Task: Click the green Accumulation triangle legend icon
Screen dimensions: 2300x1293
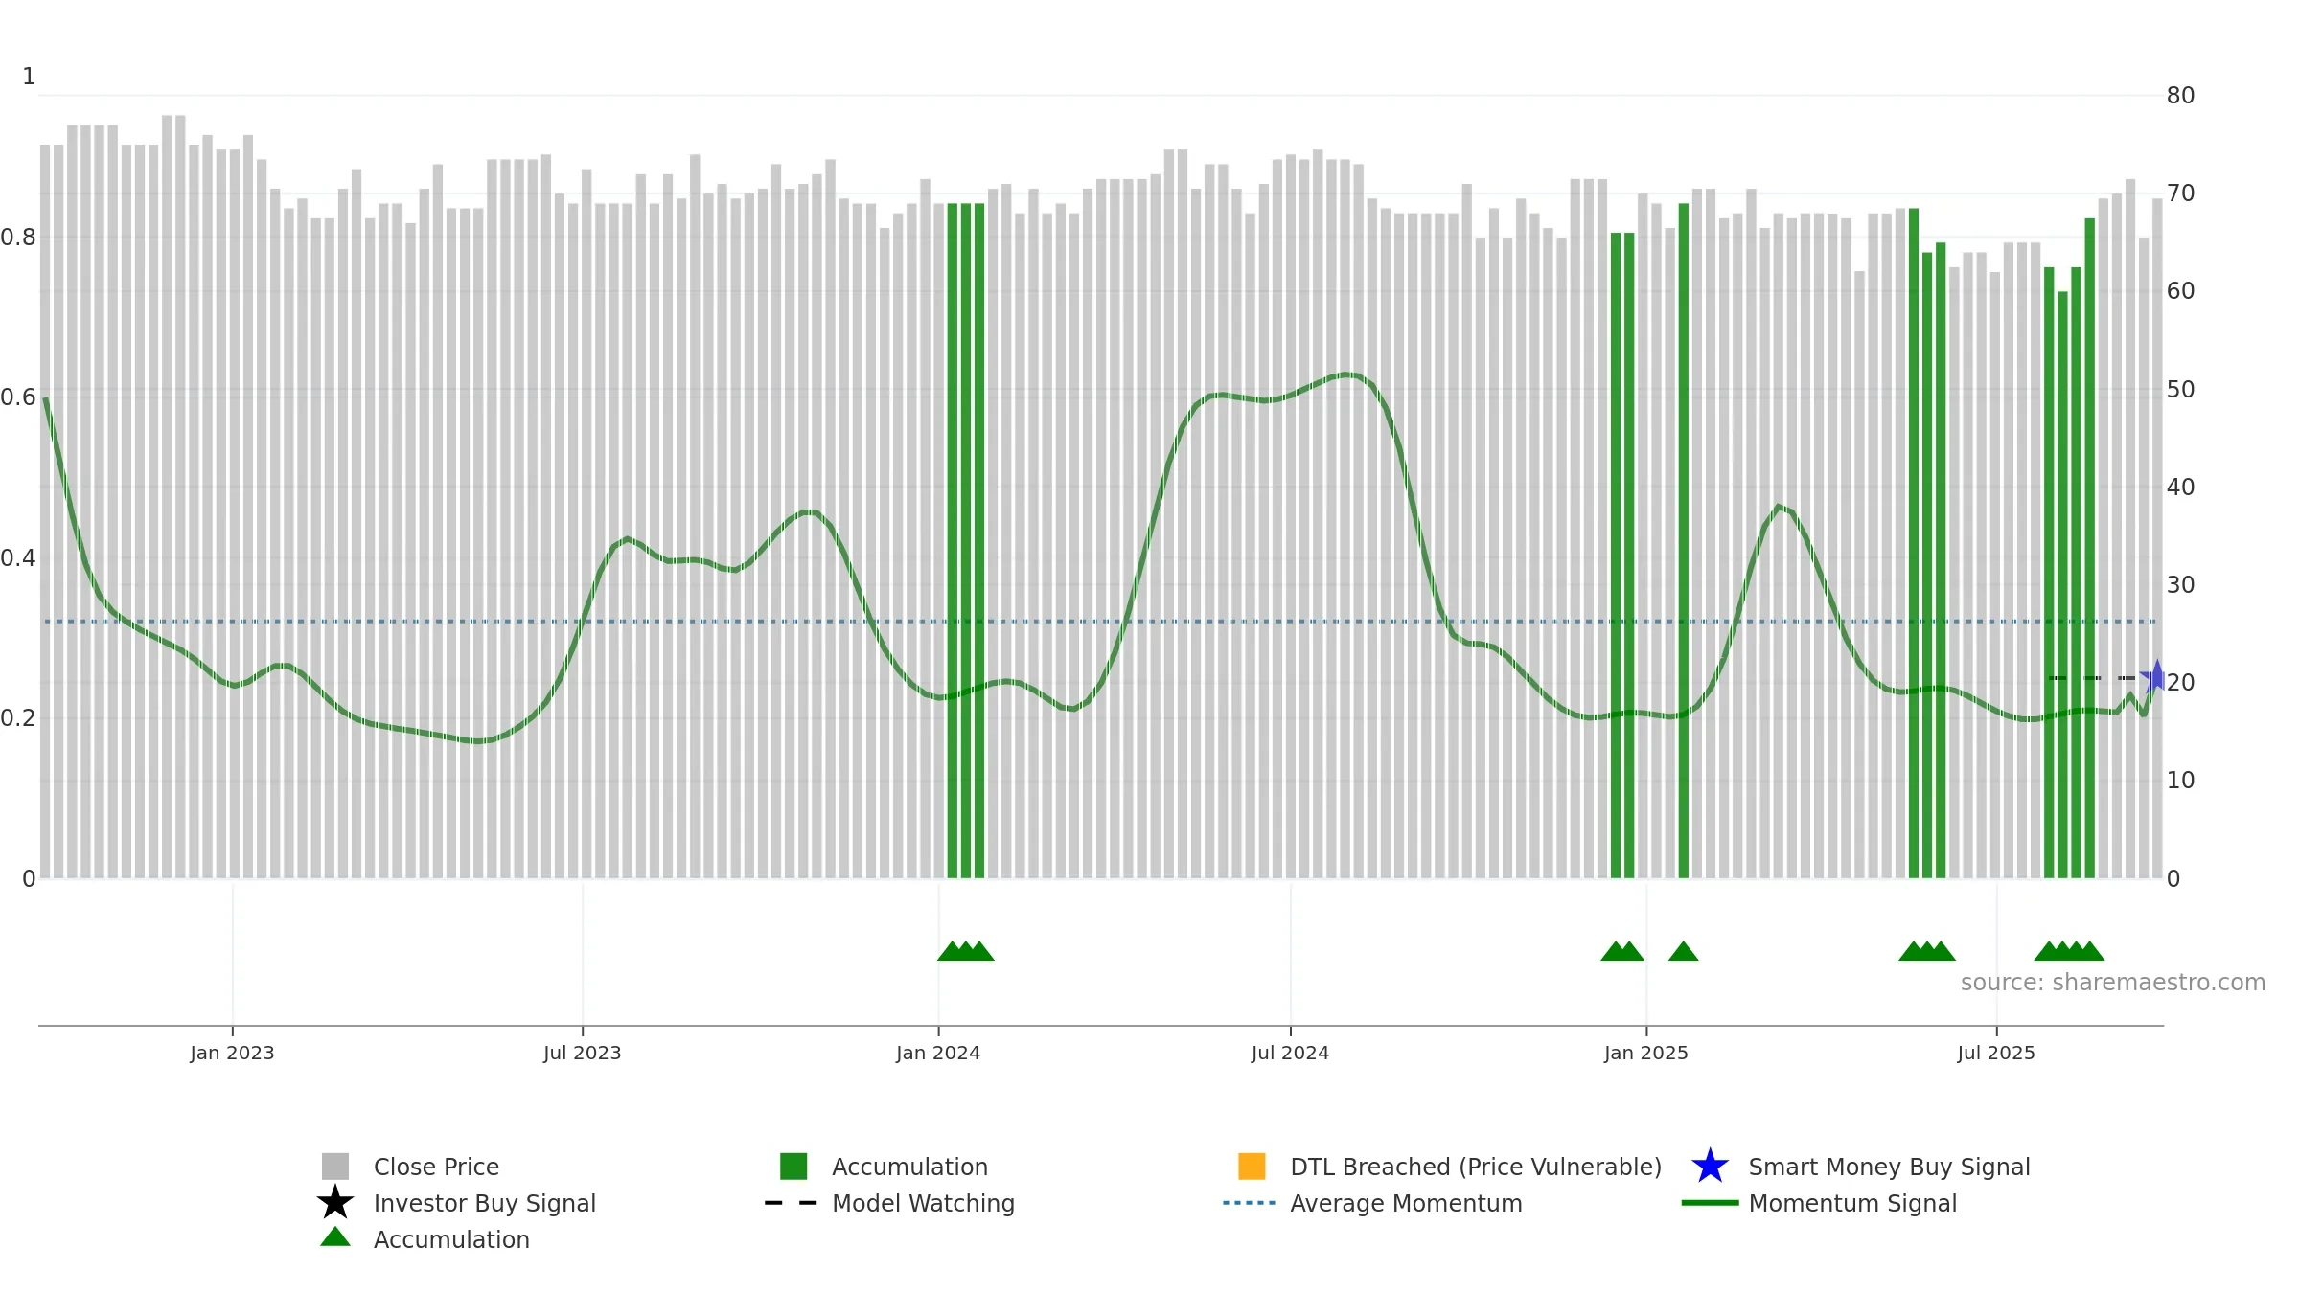Action: point(334,1237)
